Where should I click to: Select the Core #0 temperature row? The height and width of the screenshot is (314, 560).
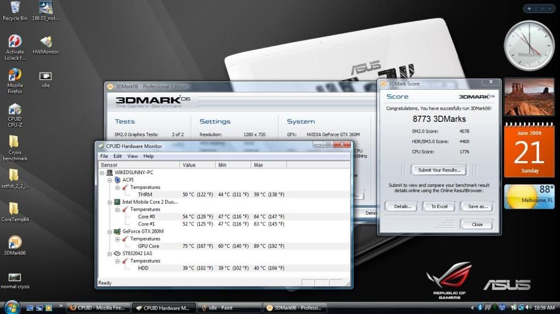(224, 217)
